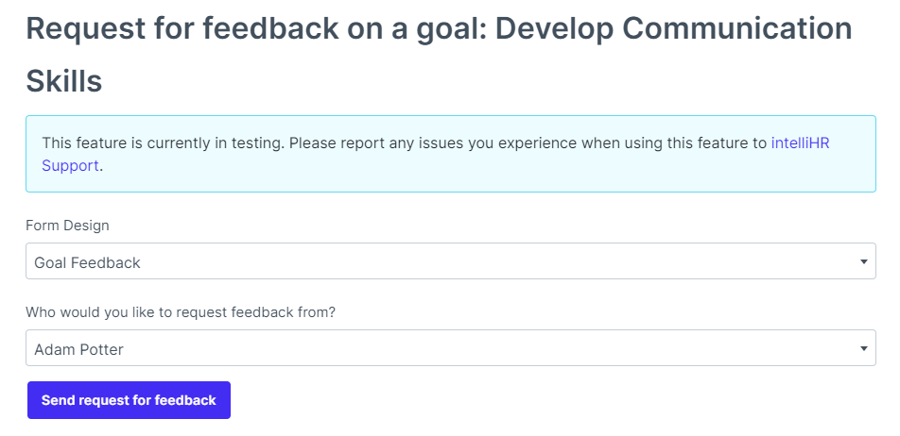Click the 'Form Design' field label
The image size is (900, 436).
(x=67, y=226)
